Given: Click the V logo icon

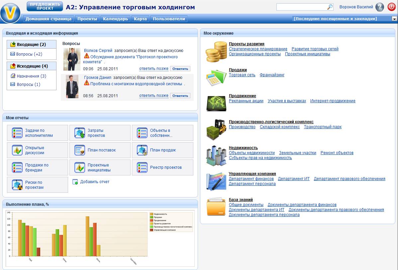Looking at the screenshot, I should (x=10, y=13).
